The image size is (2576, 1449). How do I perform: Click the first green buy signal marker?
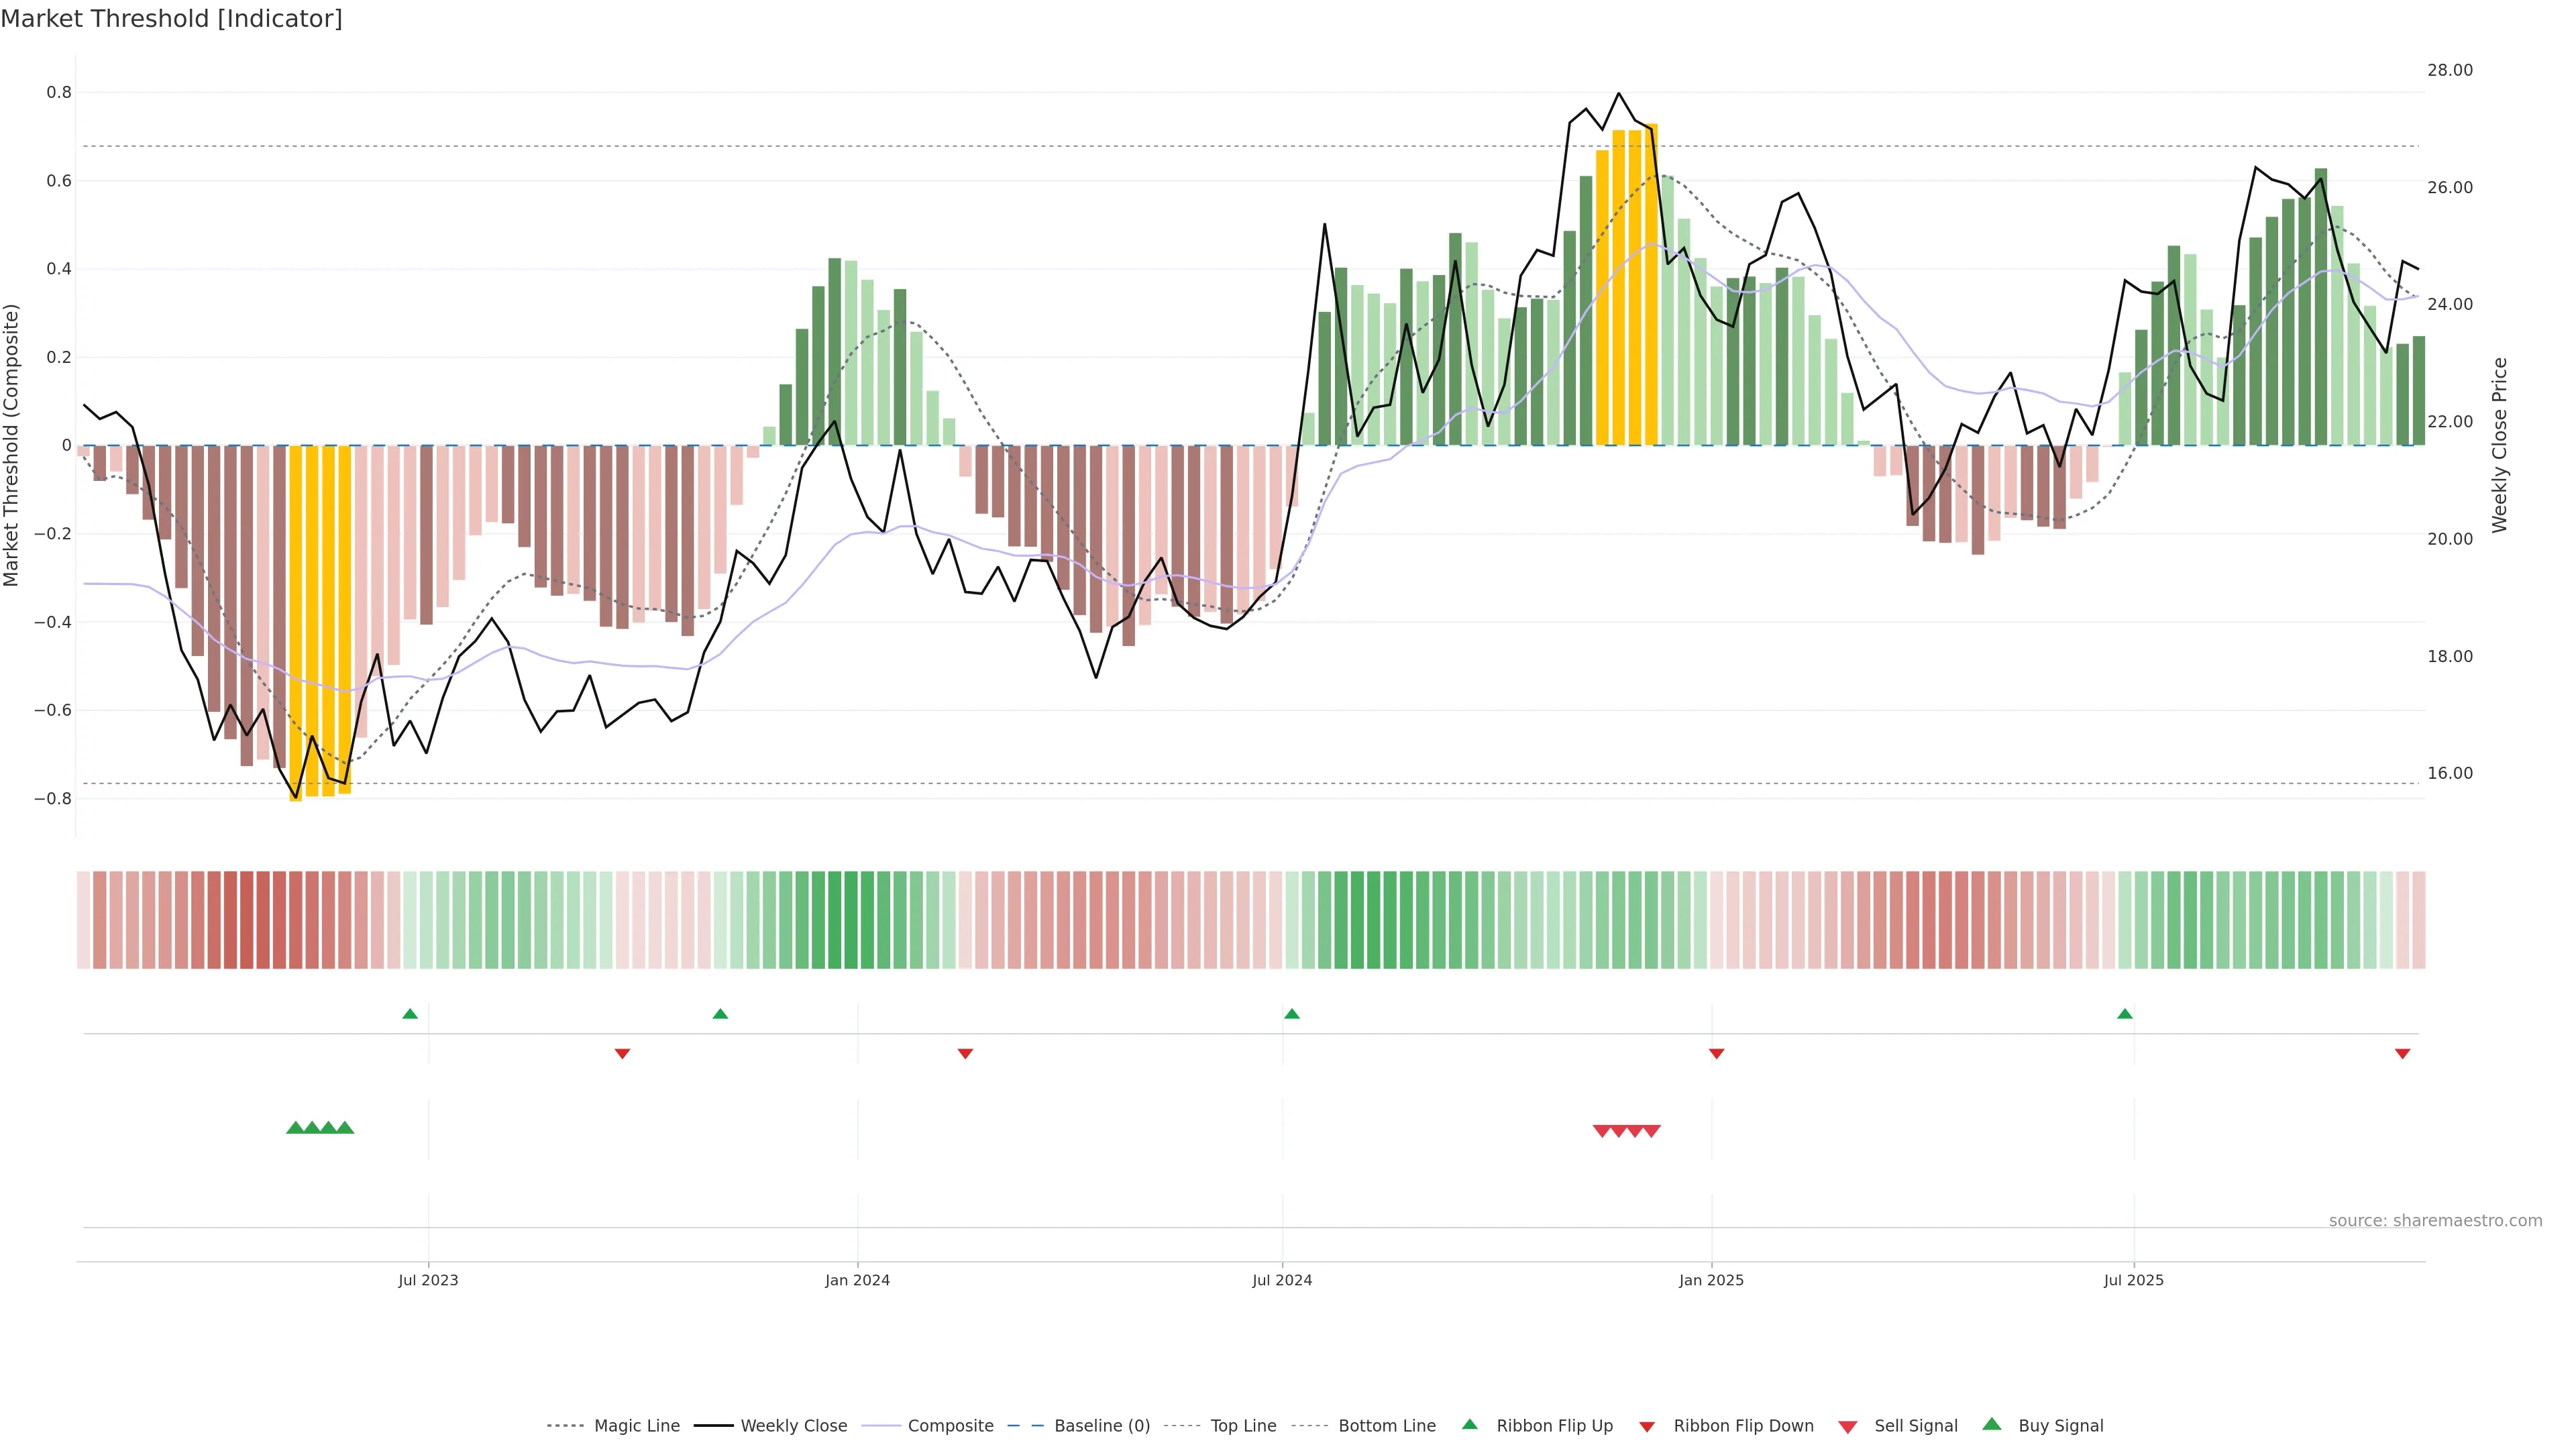[295, 1128]
